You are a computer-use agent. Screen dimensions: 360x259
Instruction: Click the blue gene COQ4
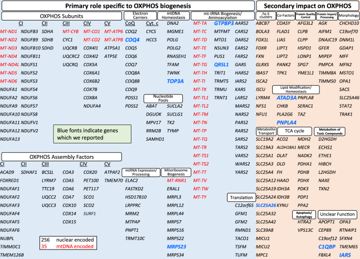132,40
